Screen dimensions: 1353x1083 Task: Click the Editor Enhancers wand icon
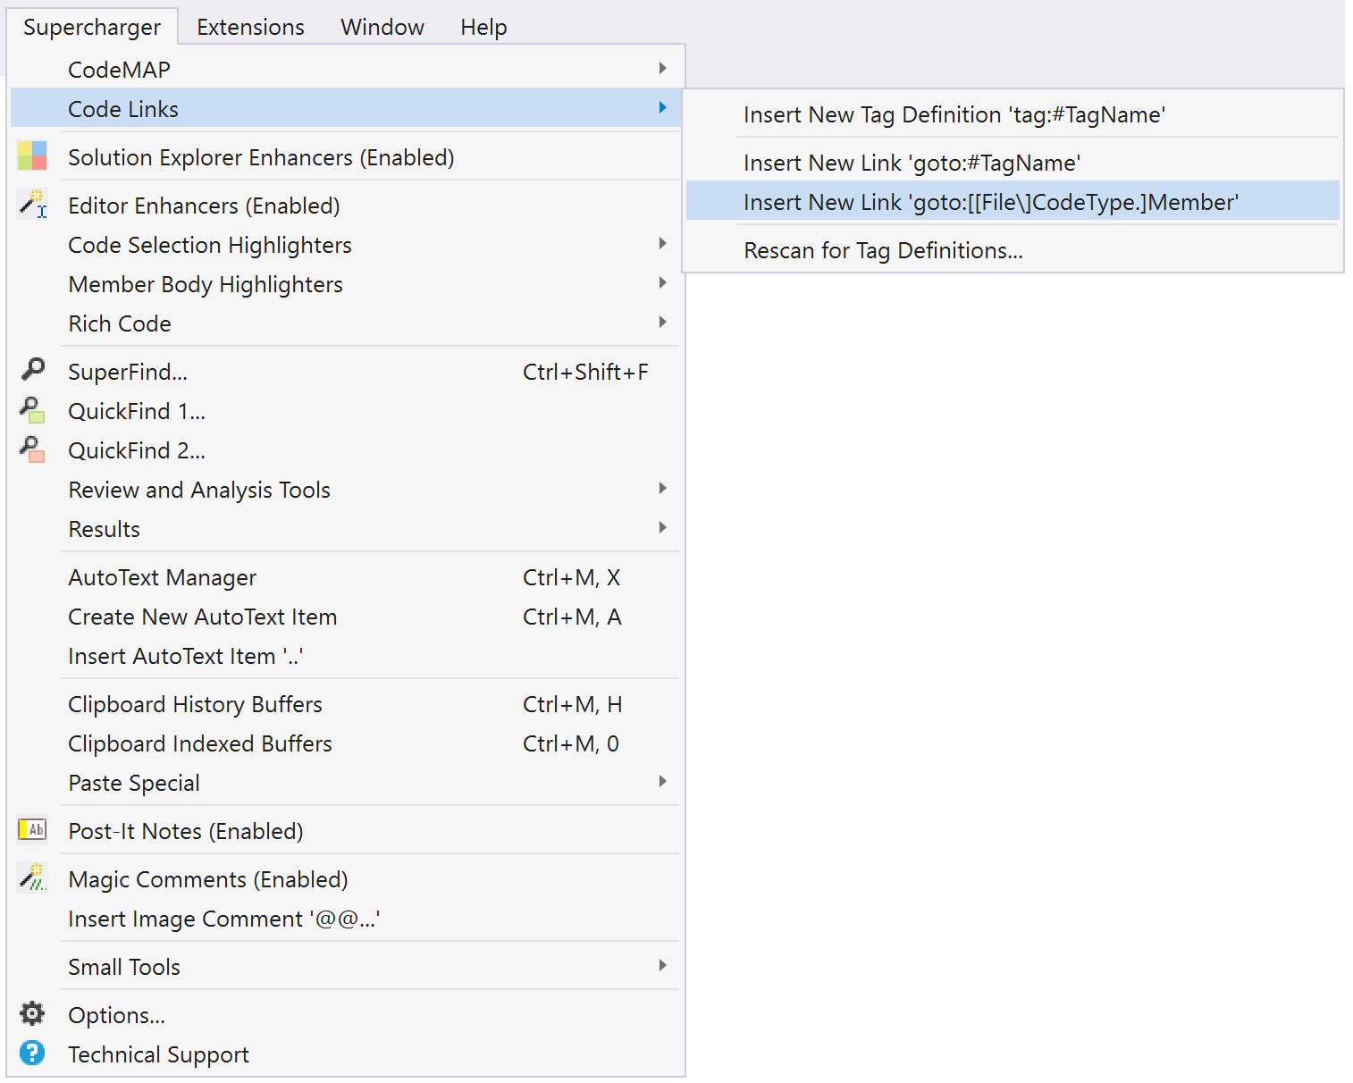coord(33,204)
